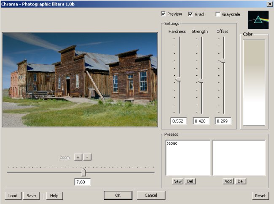Screen dimensions: 274x204
Task: Confirm with the OK button
Action: coord(118,195)
